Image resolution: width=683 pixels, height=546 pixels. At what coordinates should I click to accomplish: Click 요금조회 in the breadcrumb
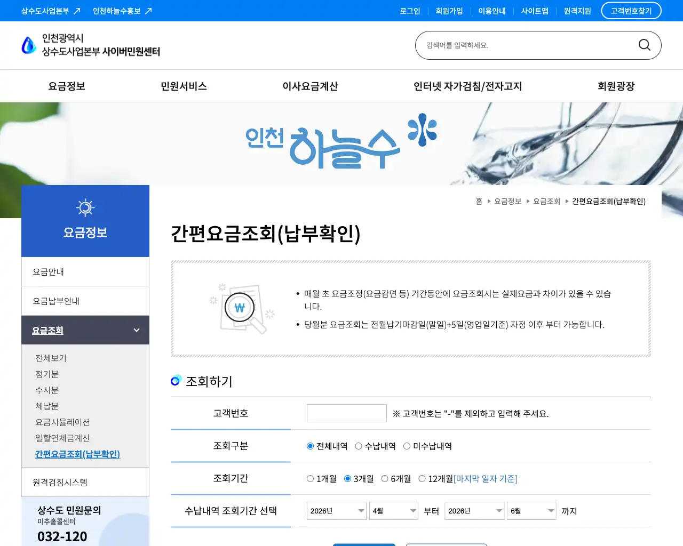click(546, 201)
